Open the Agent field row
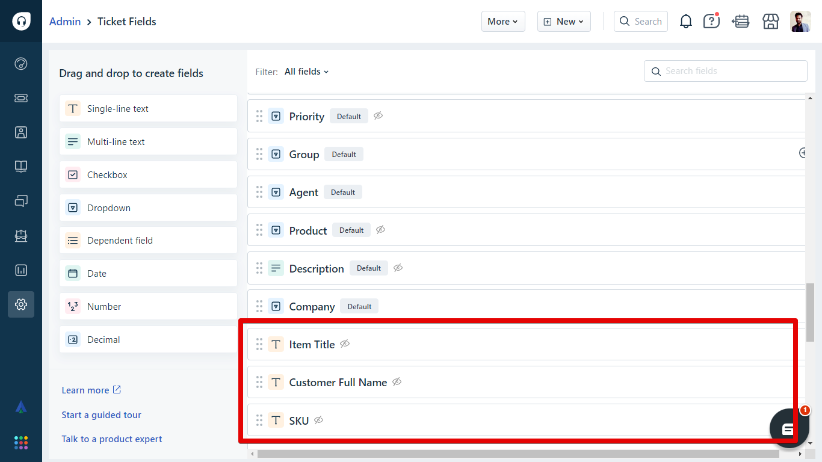 click(527, 192)
